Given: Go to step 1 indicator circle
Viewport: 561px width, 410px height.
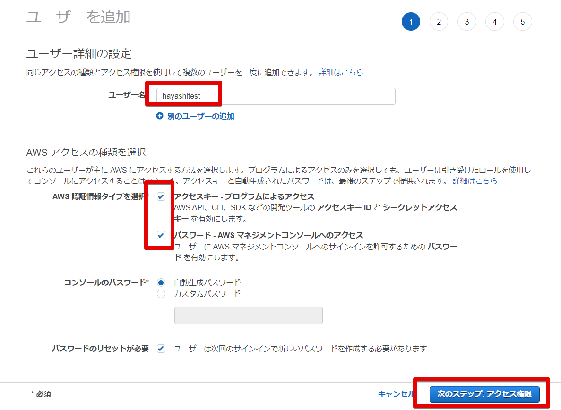Looking at the screenshot, I should pos(411,22).
